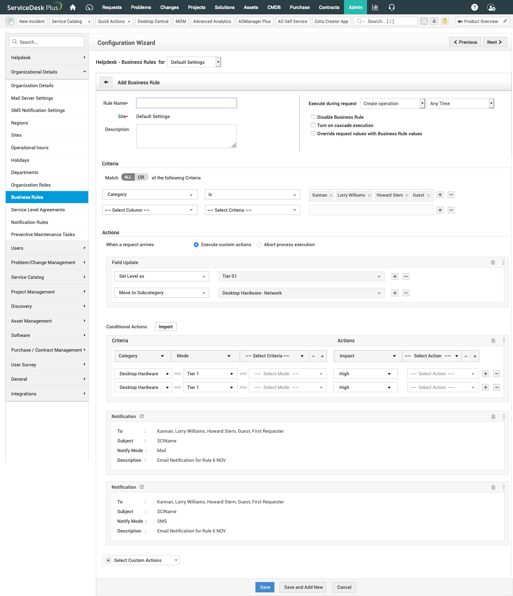The width and height of the screenshot is (513, 596).
Task: Select Service Level Agreements in sidebar
Action: click(x=38, y=210)
